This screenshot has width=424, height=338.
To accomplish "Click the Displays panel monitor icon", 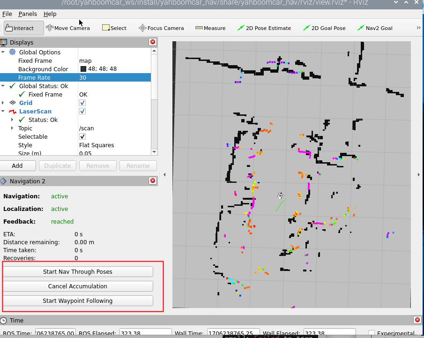I will [4, 42].
